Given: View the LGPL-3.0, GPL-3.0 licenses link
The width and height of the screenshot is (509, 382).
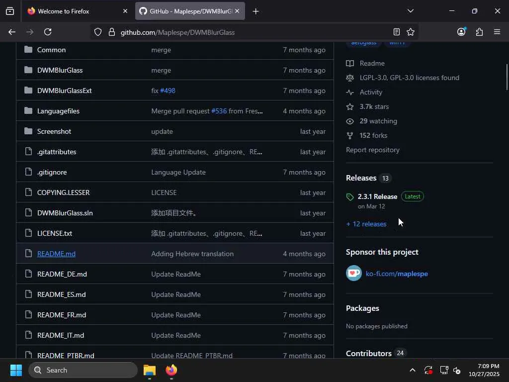Looking at the screenshot, I should [x=410, y=78].
